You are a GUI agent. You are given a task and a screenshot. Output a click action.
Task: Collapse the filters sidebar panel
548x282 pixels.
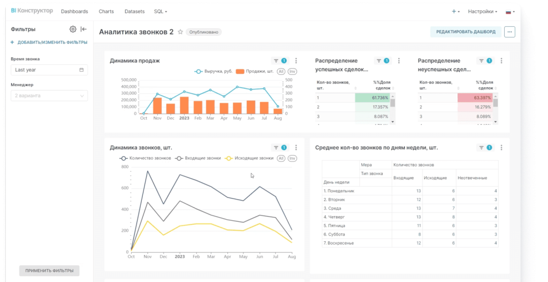coord(83,29)
